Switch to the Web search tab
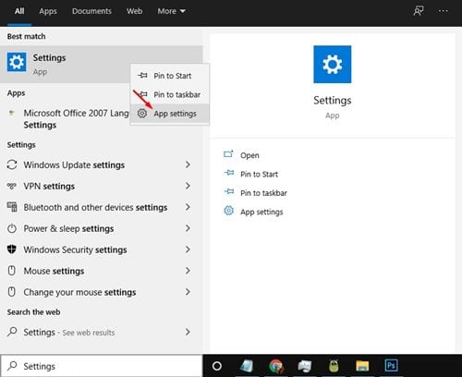The height and width of the screenshot is (377, 462). pos(134,11)
